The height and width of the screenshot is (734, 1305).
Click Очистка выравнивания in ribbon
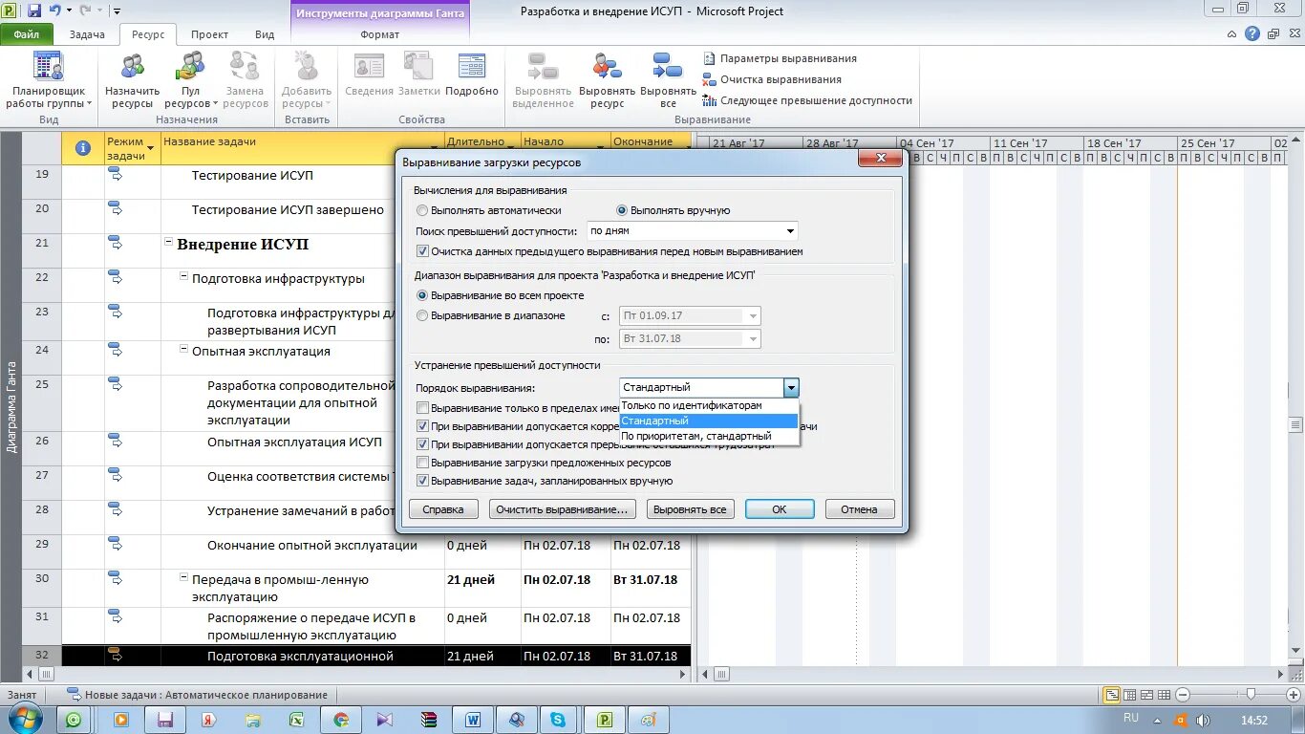[x=773, y=79]
